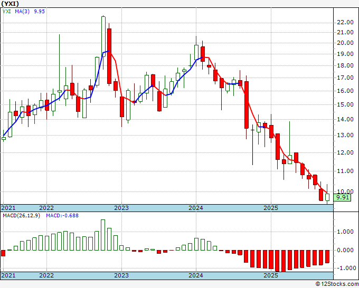Click the 1.000 MACD axis label
Viewport: 359px width, 288px height.
(345, 232)
